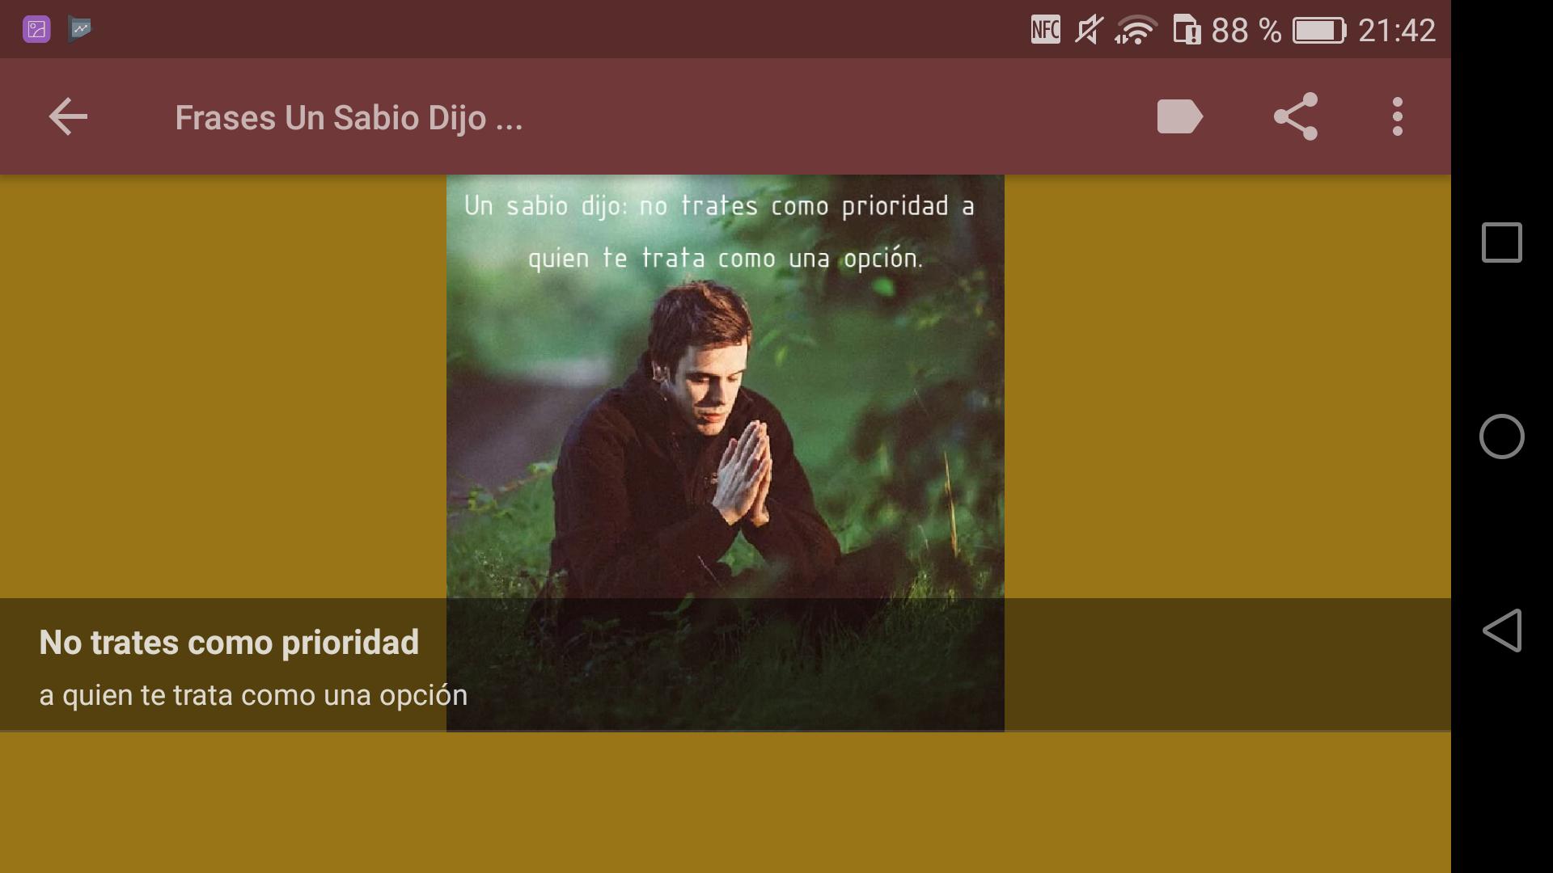Screen dimensions: 1553x873
Task: Open the Play Store notification icon
Action: point(80,29)
